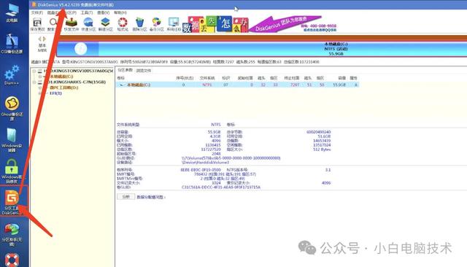Start the System Migration tool
The height and width of the screenshot is (267, 467).
(x=174, y=24)
